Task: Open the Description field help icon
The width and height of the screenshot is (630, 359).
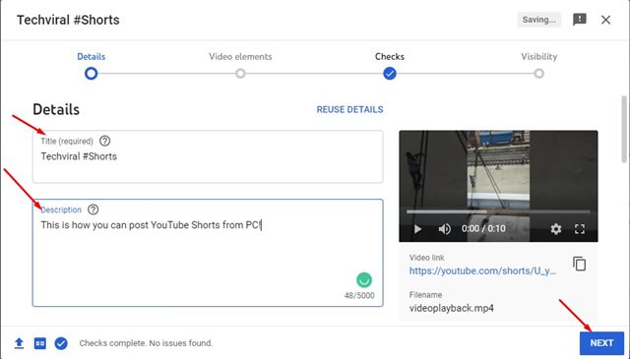Action: click(x=93, y=209)
